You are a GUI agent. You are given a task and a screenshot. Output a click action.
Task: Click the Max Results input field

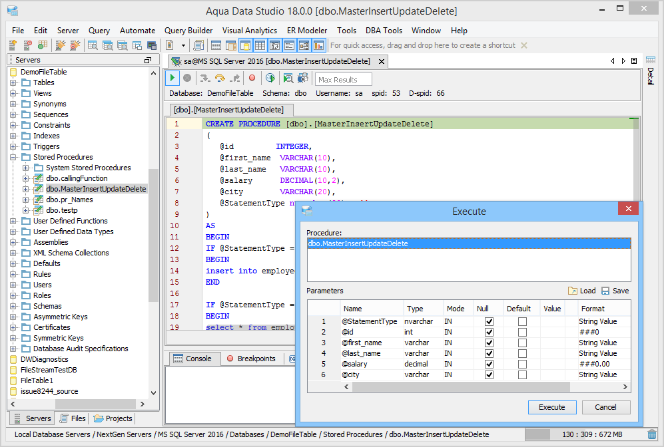point(343,79)
